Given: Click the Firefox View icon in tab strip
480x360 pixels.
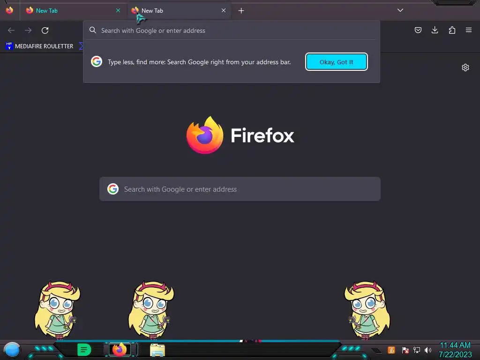Looking at the screenshot, I should click(x=9, y=10).
